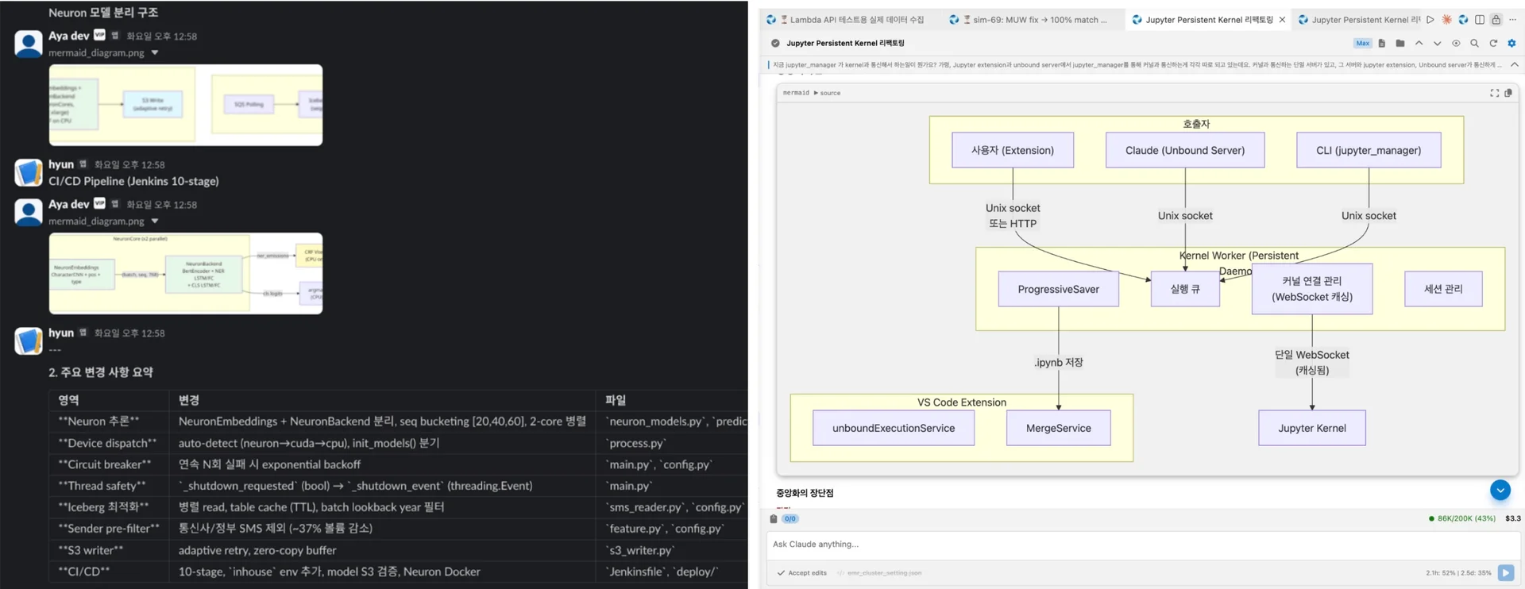The image size is (1525, 589).
Task: Switch to sim-69 MUW fix tab
Action: tap(1033, 20)
